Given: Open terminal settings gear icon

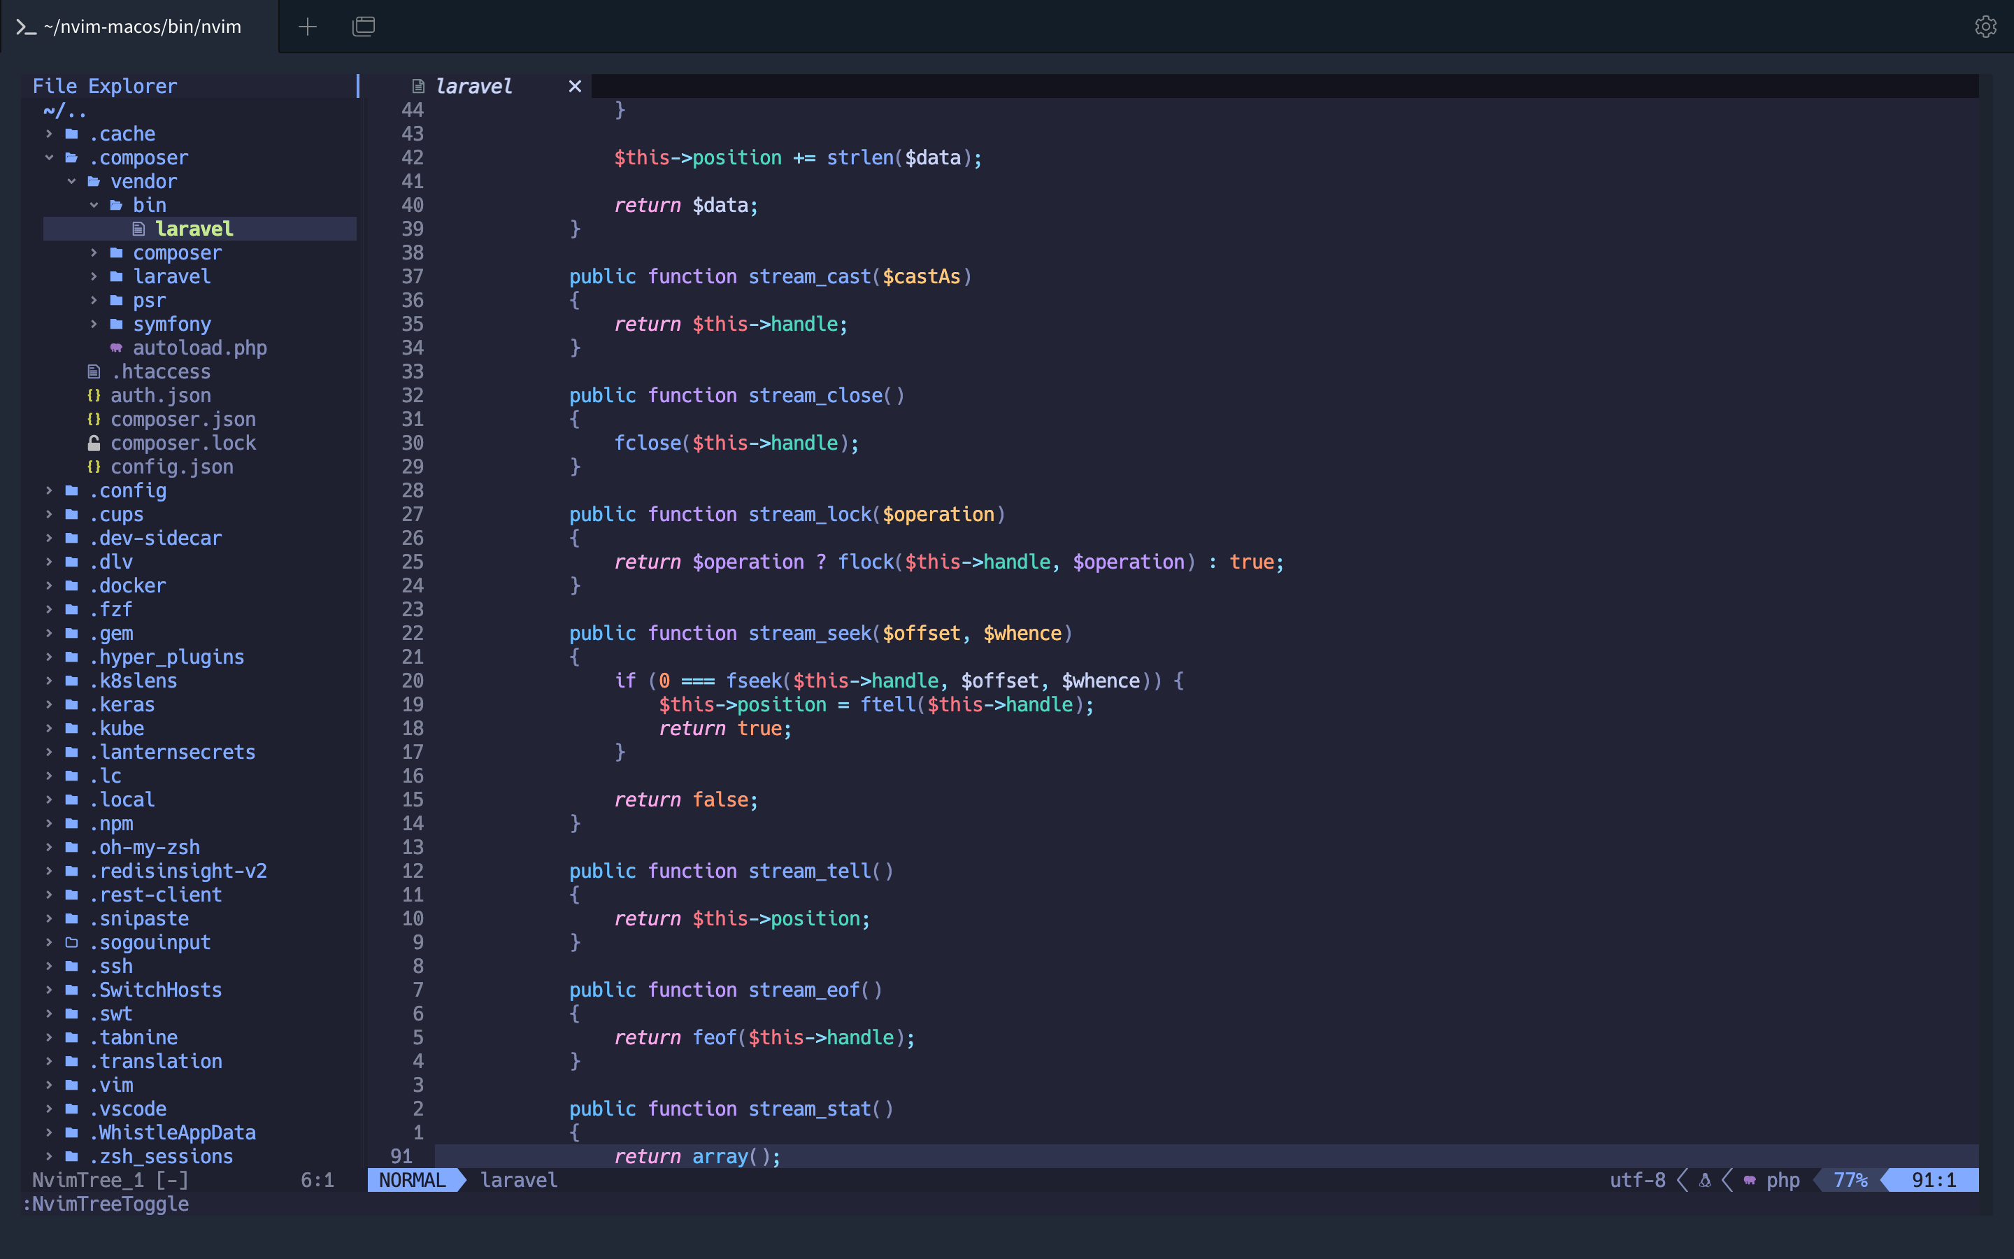Looking at the screenshot, I should 1985,27.
